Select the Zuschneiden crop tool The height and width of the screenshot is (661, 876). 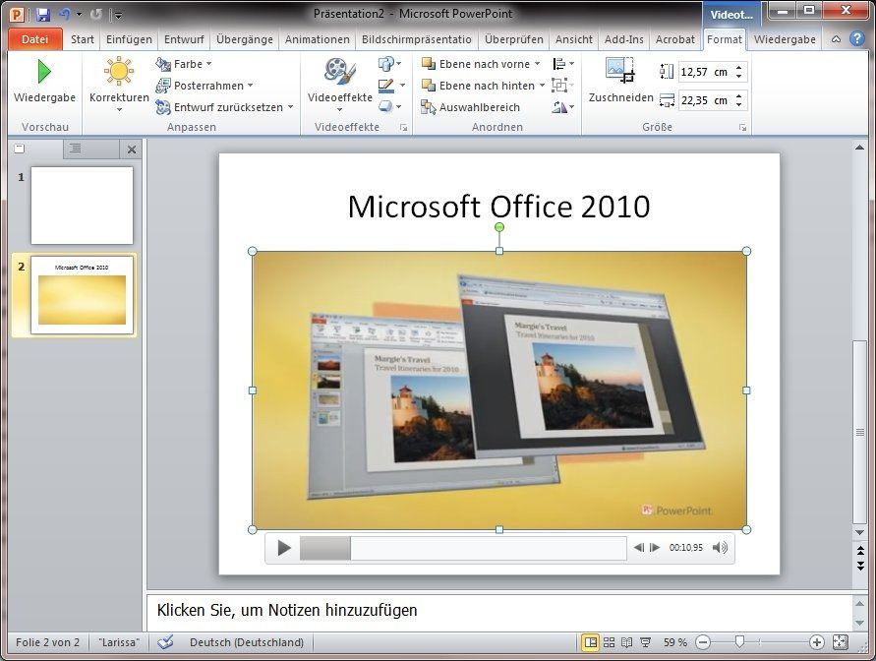click(620, 72)
